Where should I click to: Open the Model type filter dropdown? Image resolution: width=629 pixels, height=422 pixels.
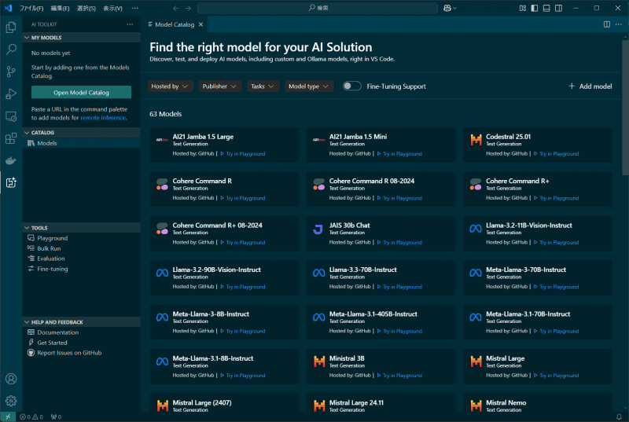(x=309, y=86)
